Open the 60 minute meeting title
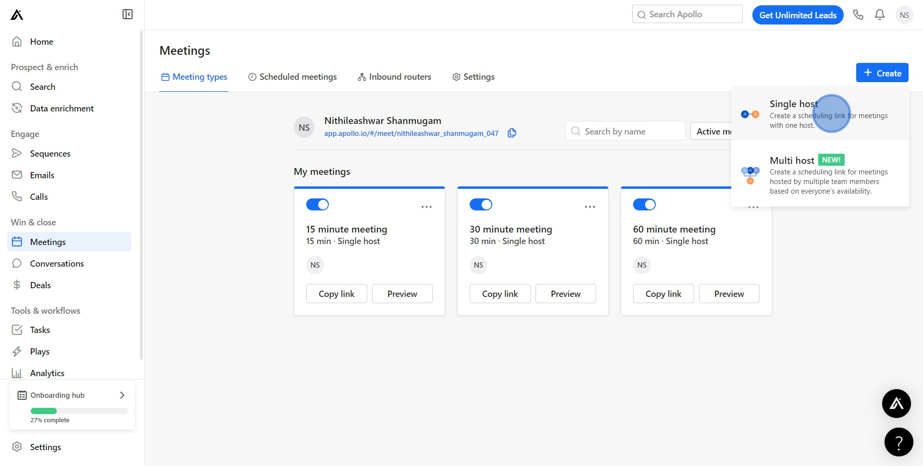 click(x=674, y=230)
